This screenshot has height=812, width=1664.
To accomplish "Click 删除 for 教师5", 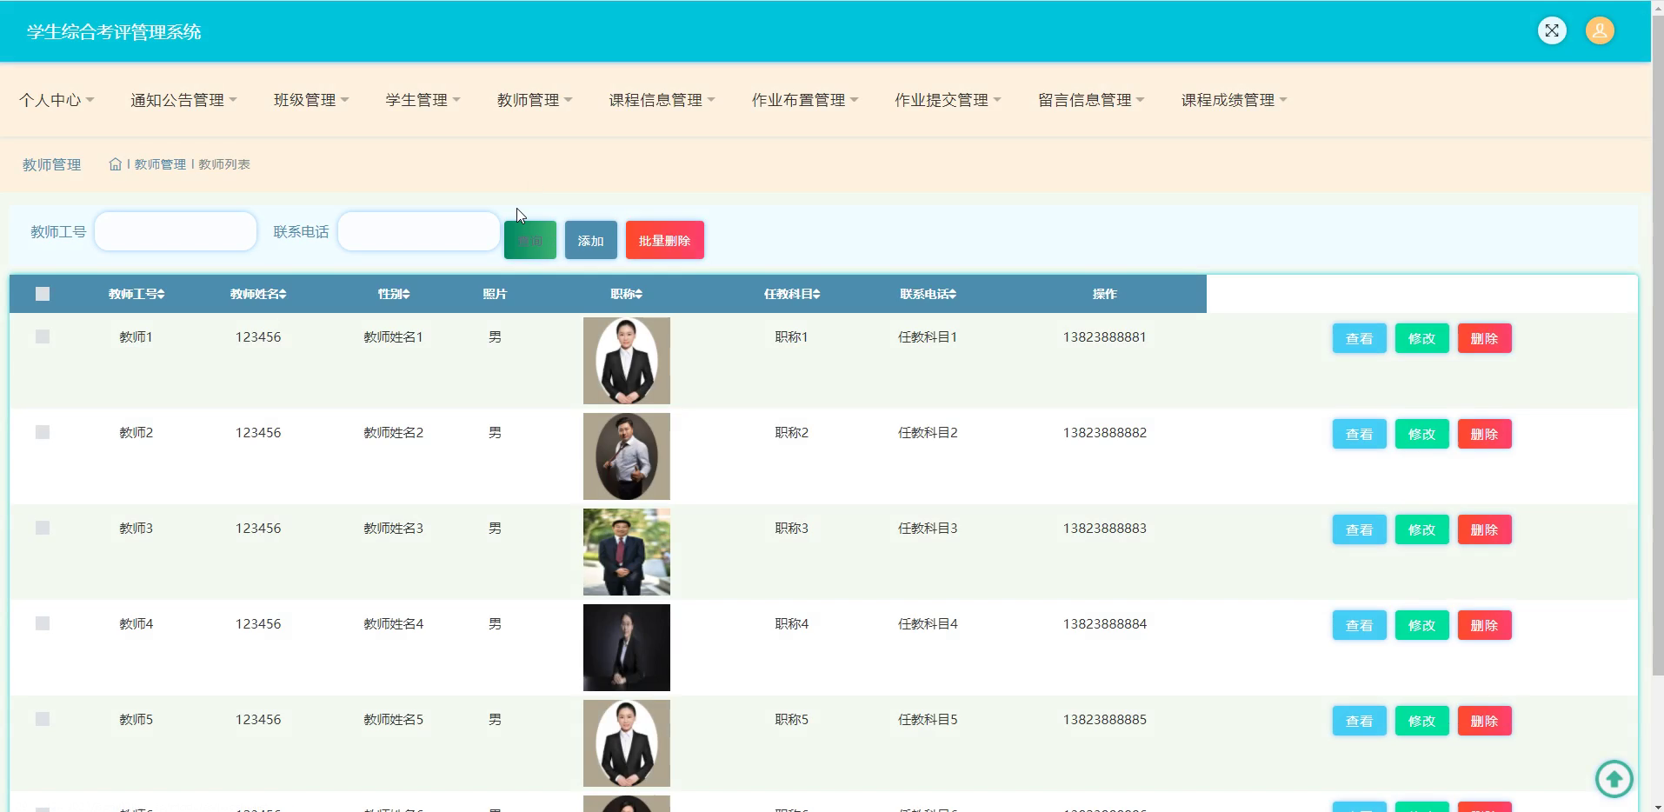I will (x=1485, y=721).
